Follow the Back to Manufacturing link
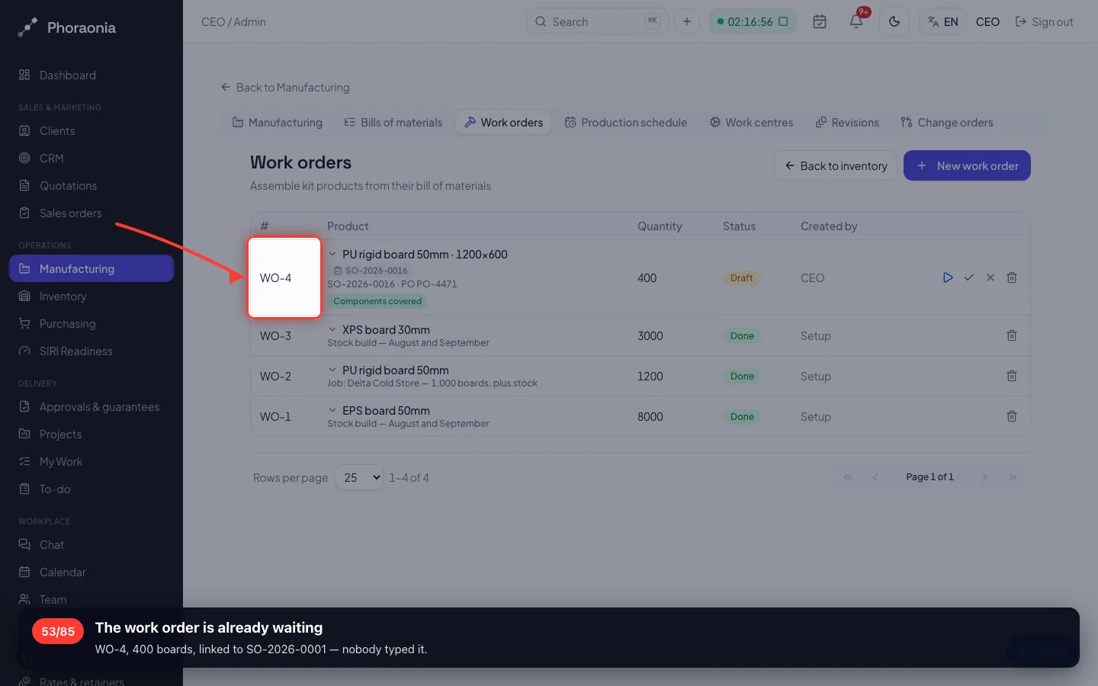This screenshot has height=686, width=1098. [x=285, y=87]
